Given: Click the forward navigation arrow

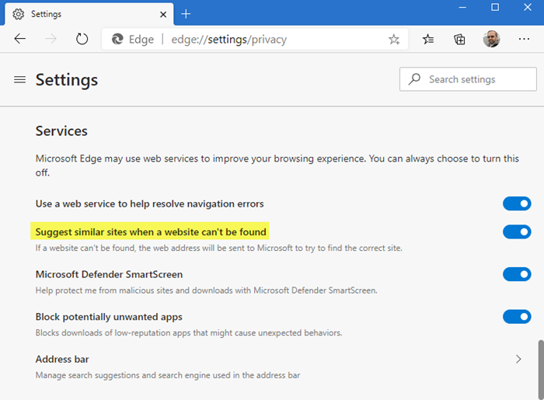Looking at the screenshot, I should click(x=51, y=39).
